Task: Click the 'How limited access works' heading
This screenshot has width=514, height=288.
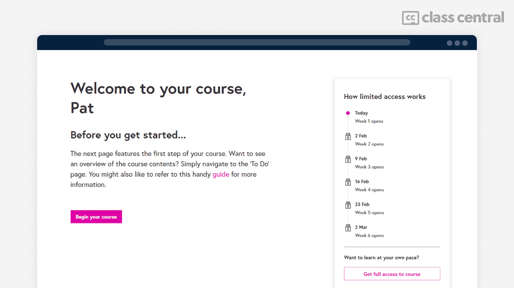Action: click(384, 97)
